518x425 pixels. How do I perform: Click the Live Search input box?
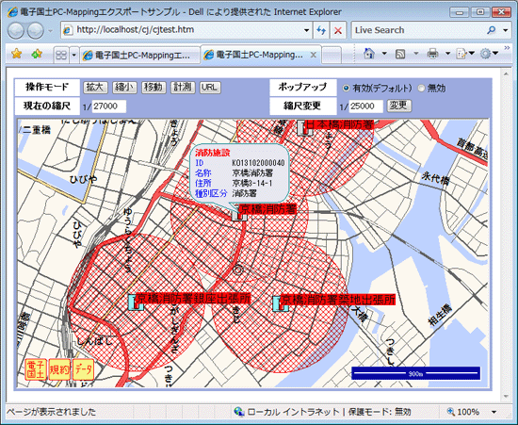click(x=418, y=30)
